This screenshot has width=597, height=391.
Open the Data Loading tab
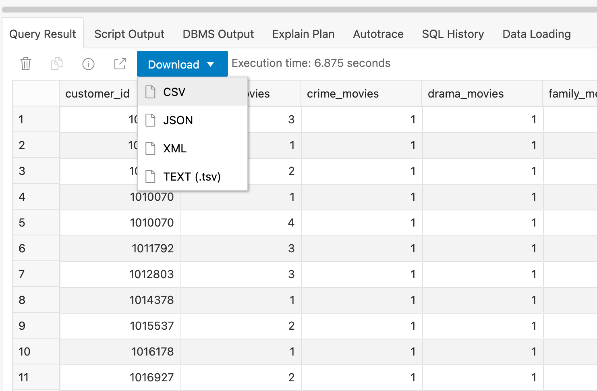(536, 34)
